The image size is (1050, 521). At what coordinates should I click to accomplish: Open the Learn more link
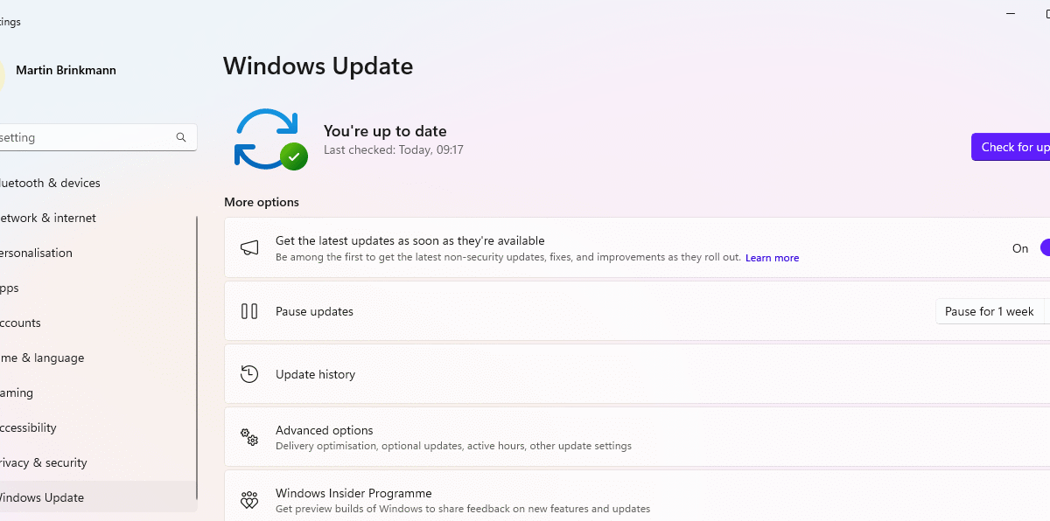pyautogui.click(x=772, y=258)
